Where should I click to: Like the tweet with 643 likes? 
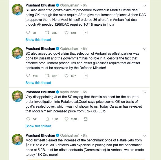[x=67, y=33]
